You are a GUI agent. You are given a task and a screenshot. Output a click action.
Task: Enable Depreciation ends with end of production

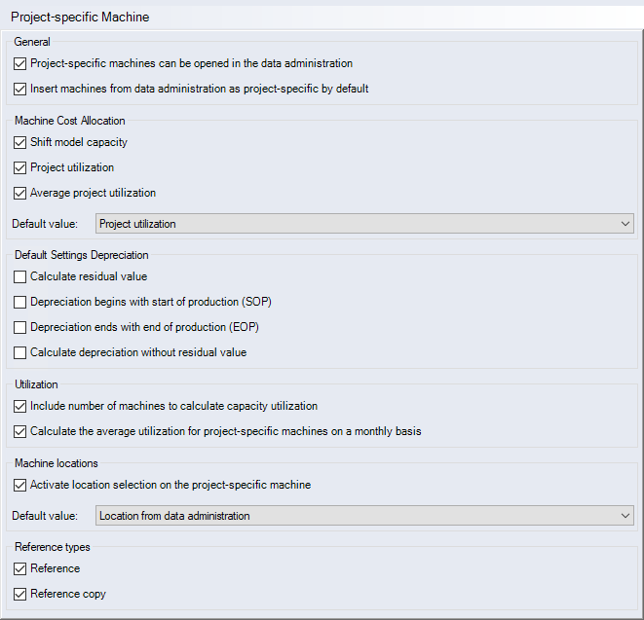pyautogui.click(x=20, y=327)
